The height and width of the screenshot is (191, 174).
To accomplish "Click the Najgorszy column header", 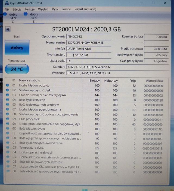I will (x=111, y=81).
